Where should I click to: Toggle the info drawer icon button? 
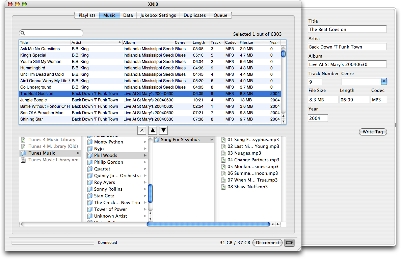click(289, 242)
